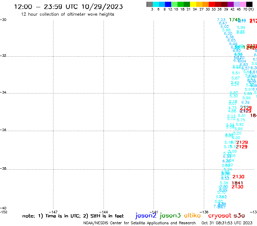Image resolution: width=257 pixels, height=226 pixels.
Task: Click the '7.23' wave height value
Action: point(221,20)
